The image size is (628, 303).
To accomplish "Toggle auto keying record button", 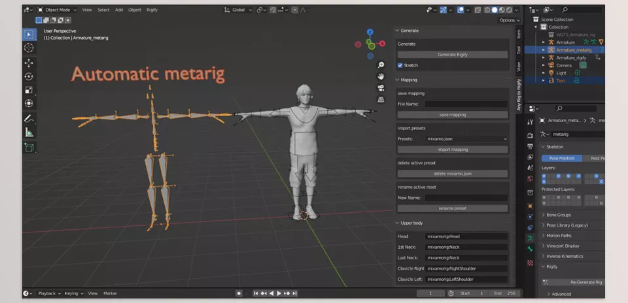I will point(239,293).
